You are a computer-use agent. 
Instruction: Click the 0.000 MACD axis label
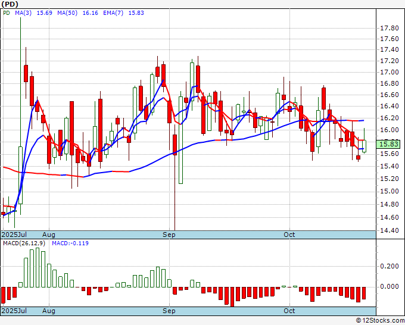coord(390,286)
